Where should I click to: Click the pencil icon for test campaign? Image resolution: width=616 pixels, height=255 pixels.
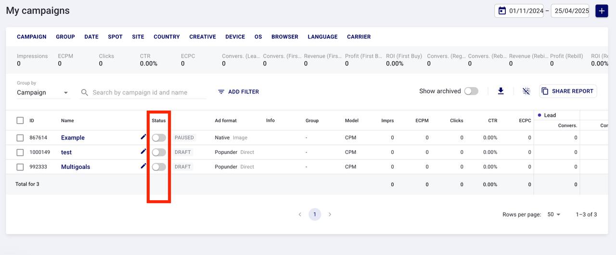click(x=143, y=152)
